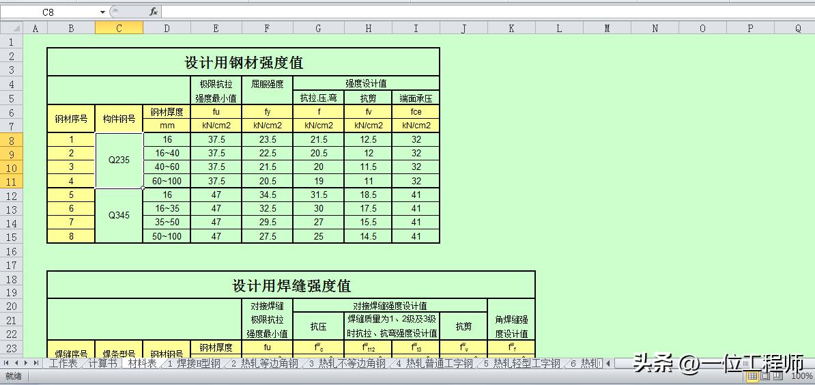Open the 2 热轧等边角钢 sheet tab

pos(265,363)
